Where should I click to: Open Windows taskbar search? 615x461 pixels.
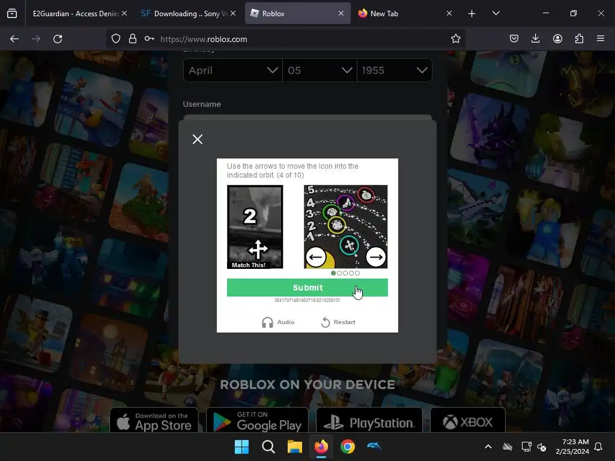point(268,447)
